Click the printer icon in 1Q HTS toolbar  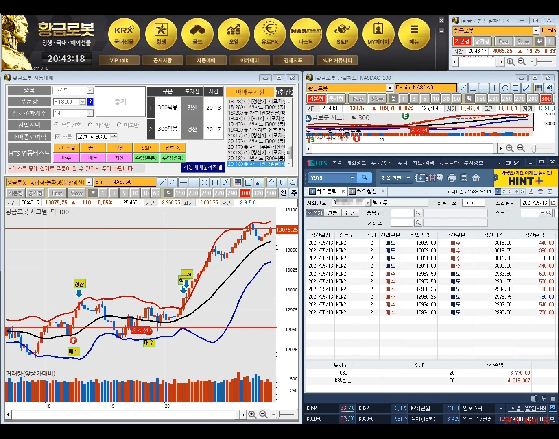pyautogui.click(x=452, y=178)
